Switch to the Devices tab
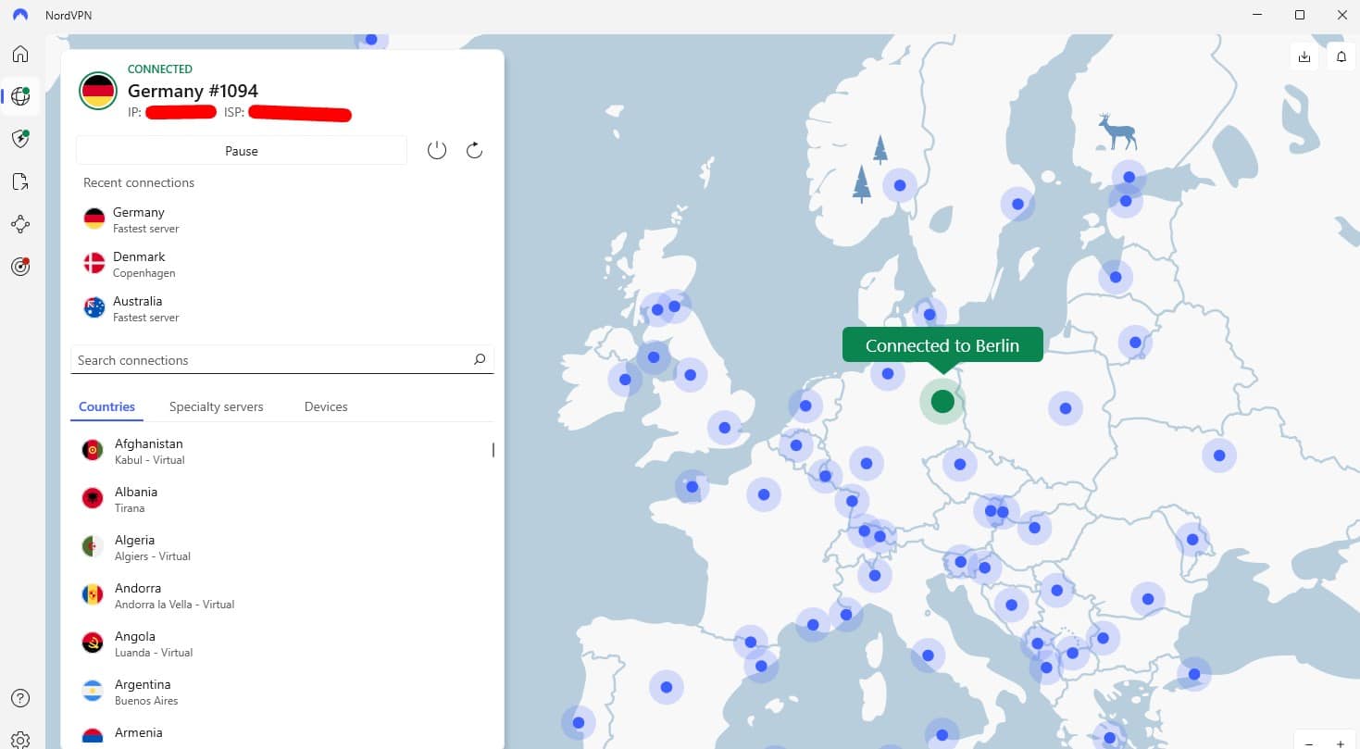The image size is (1360, 749). point(326,406)
